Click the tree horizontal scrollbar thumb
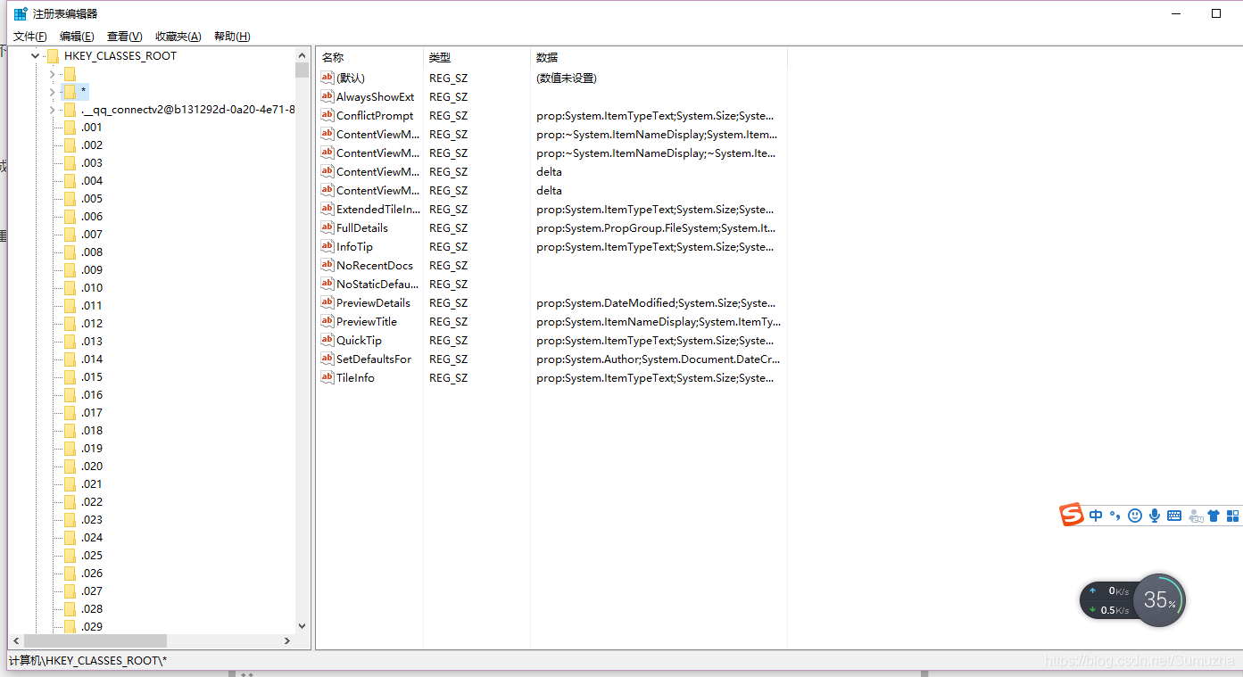This screenshot has height=677, width=1243. [95, 640]
